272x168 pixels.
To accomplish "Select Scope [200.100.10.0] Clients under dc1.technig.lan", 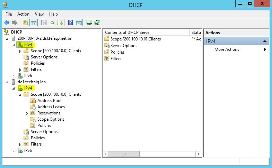I will click(56, 94).
